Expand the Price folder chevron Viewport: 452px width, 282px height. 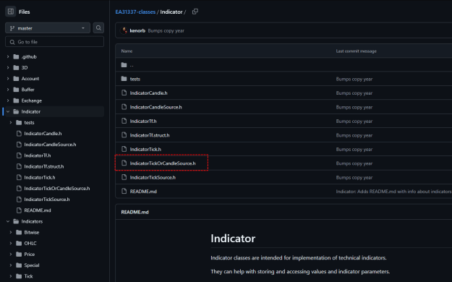pos(11,255)
